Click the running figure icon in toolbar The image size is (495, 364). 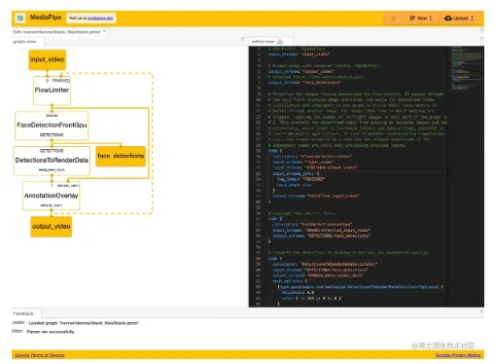[x=394, y=18]
